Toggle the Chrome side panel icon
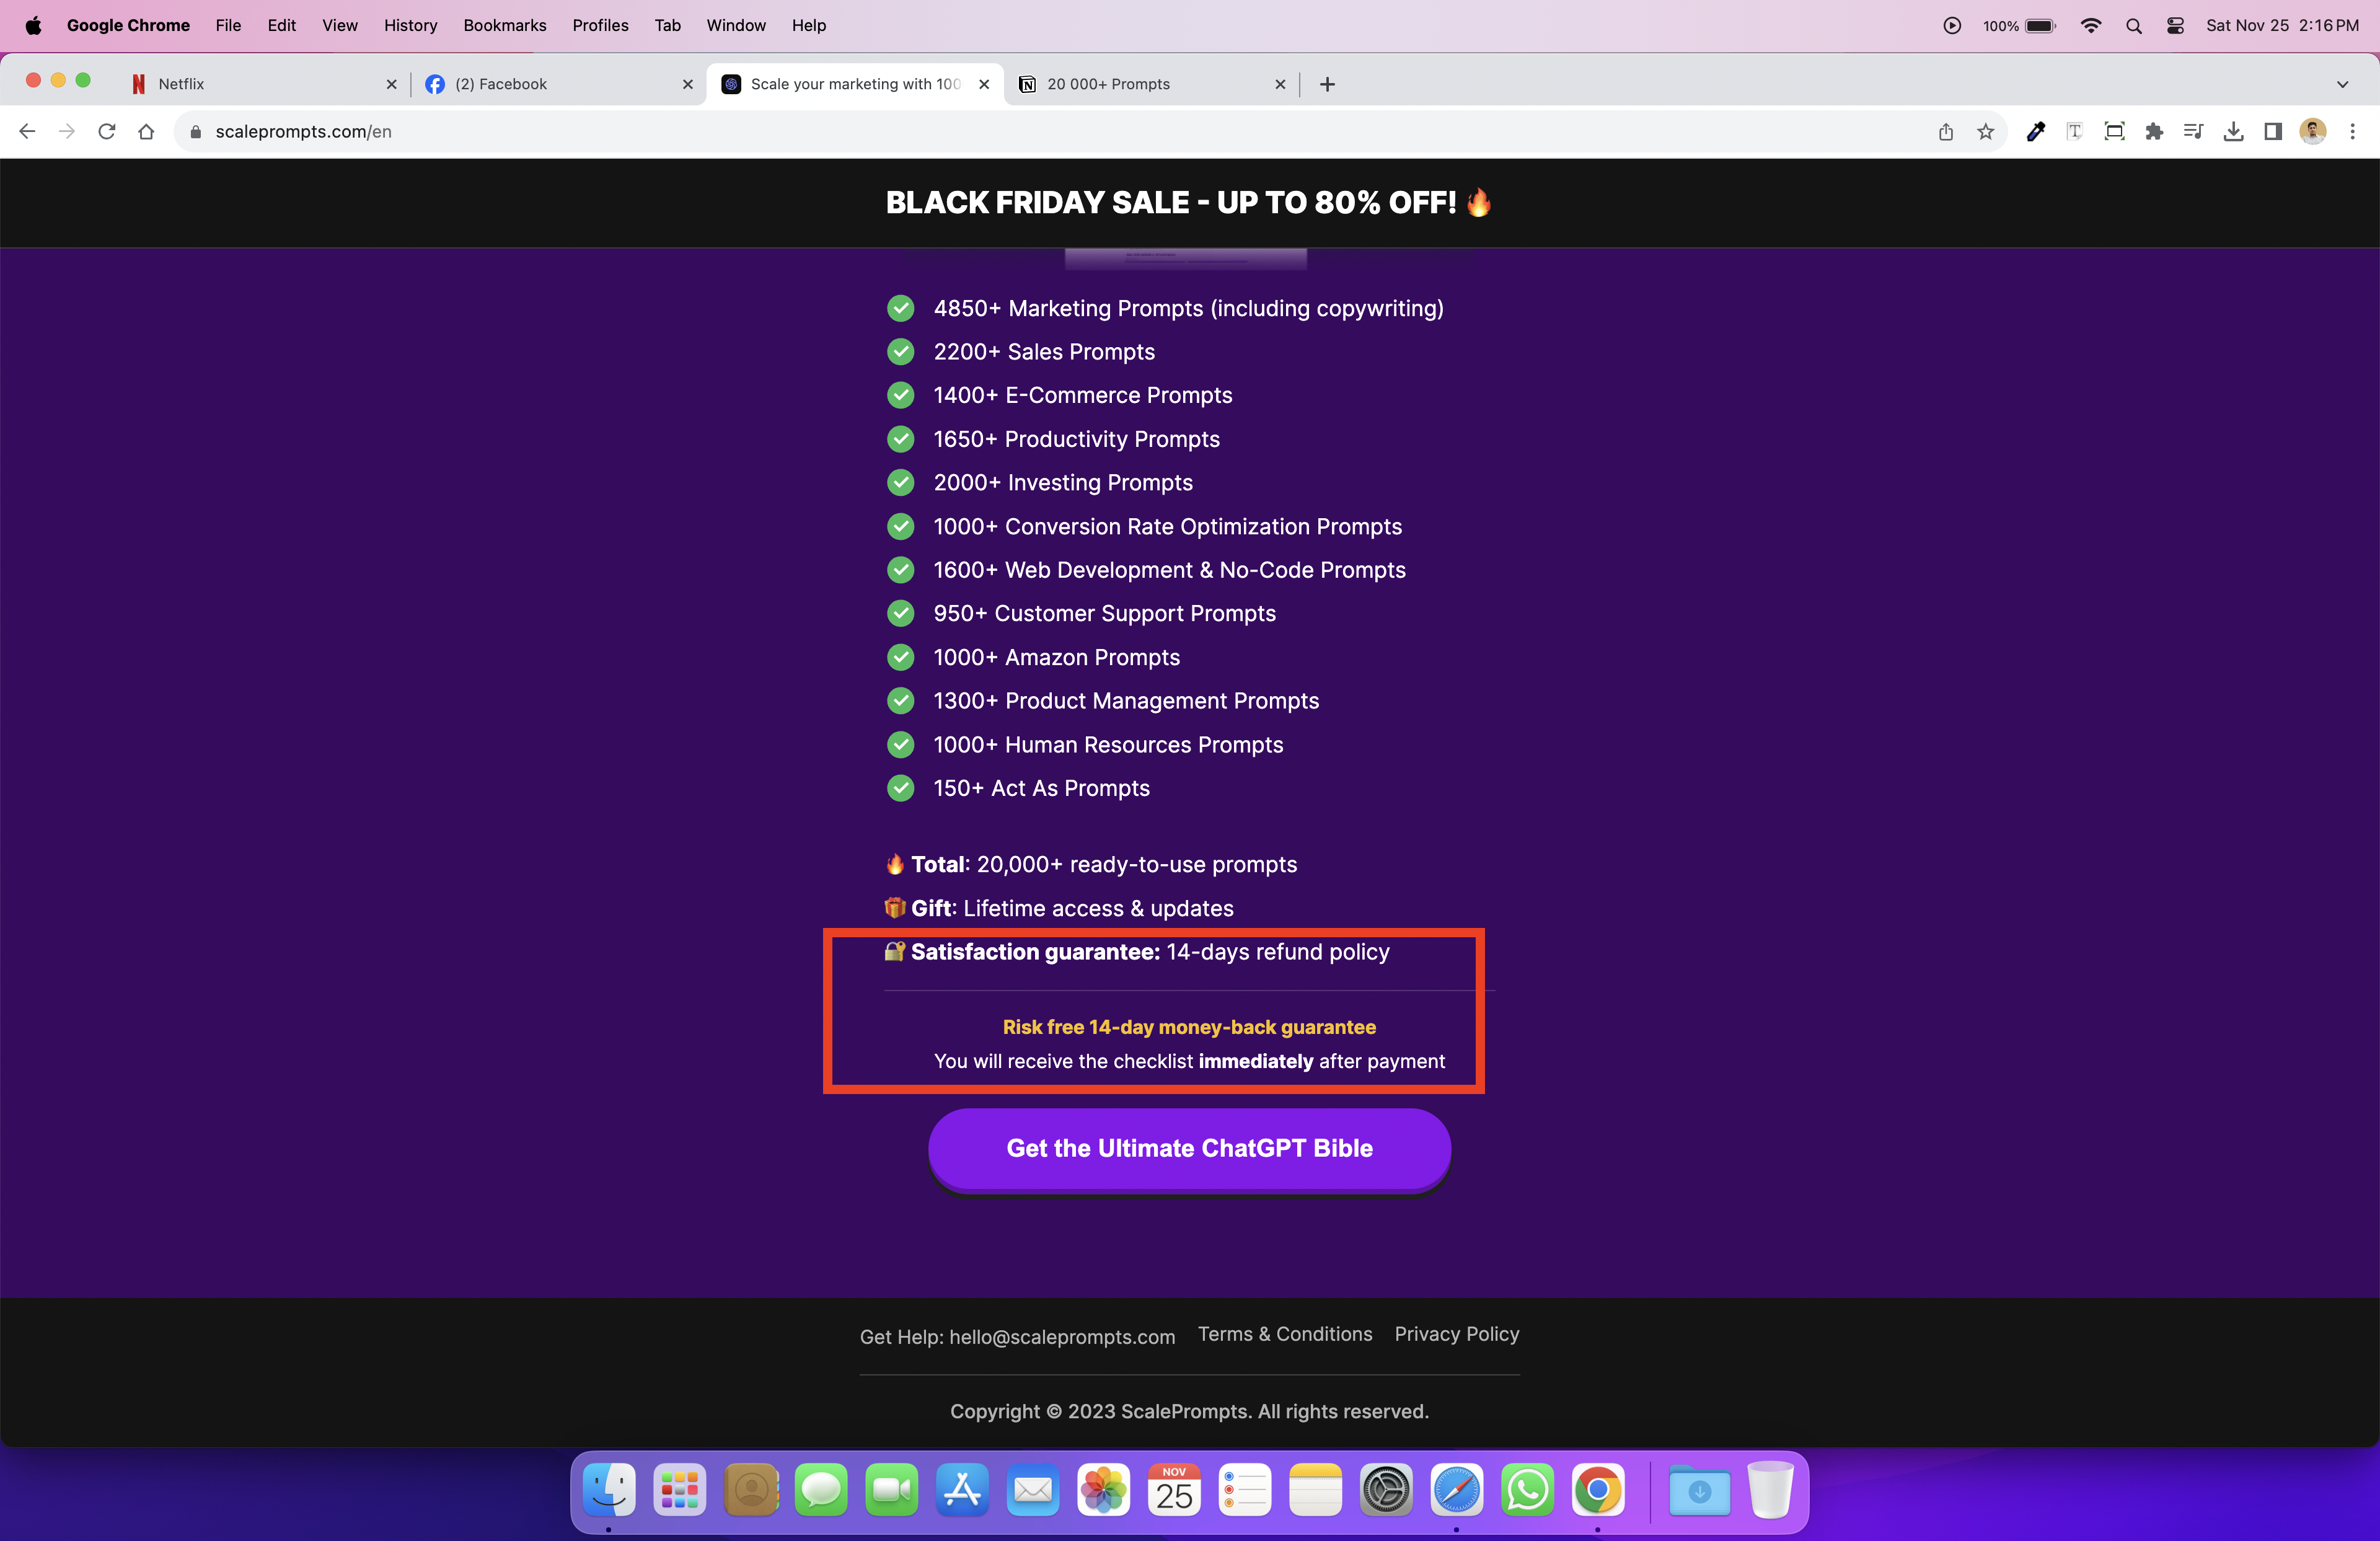 [2273, 131]
